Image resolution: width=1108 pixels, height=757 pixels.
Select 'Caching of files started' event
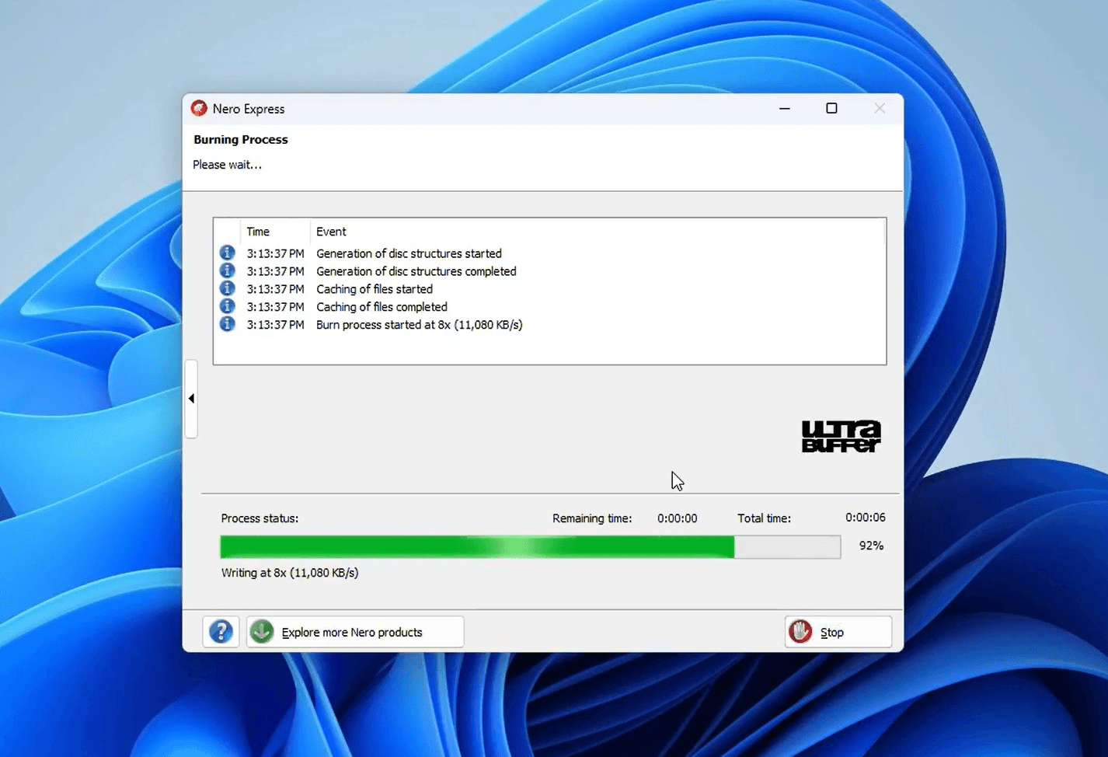pos(375,289)
